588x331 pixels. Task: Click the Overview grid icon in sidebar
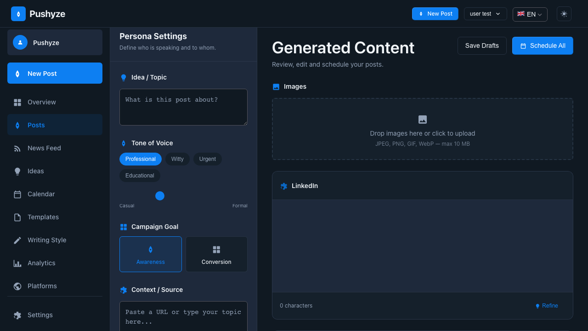click(x=17, y=102)
